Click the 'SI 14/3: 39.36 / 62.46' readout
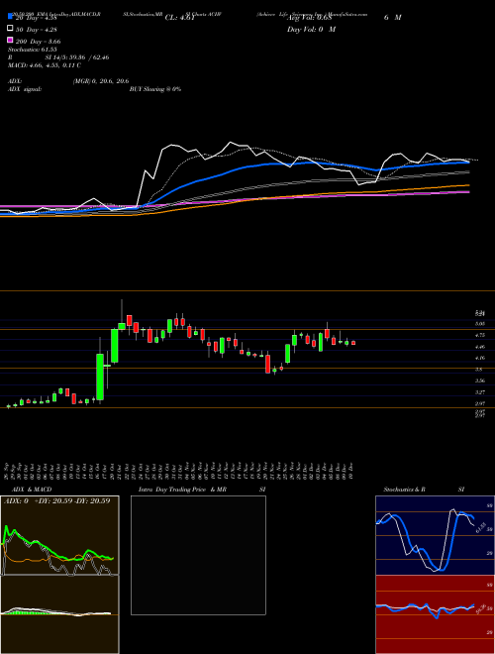Screen dimensions: 495x654 tap(77, 57)
